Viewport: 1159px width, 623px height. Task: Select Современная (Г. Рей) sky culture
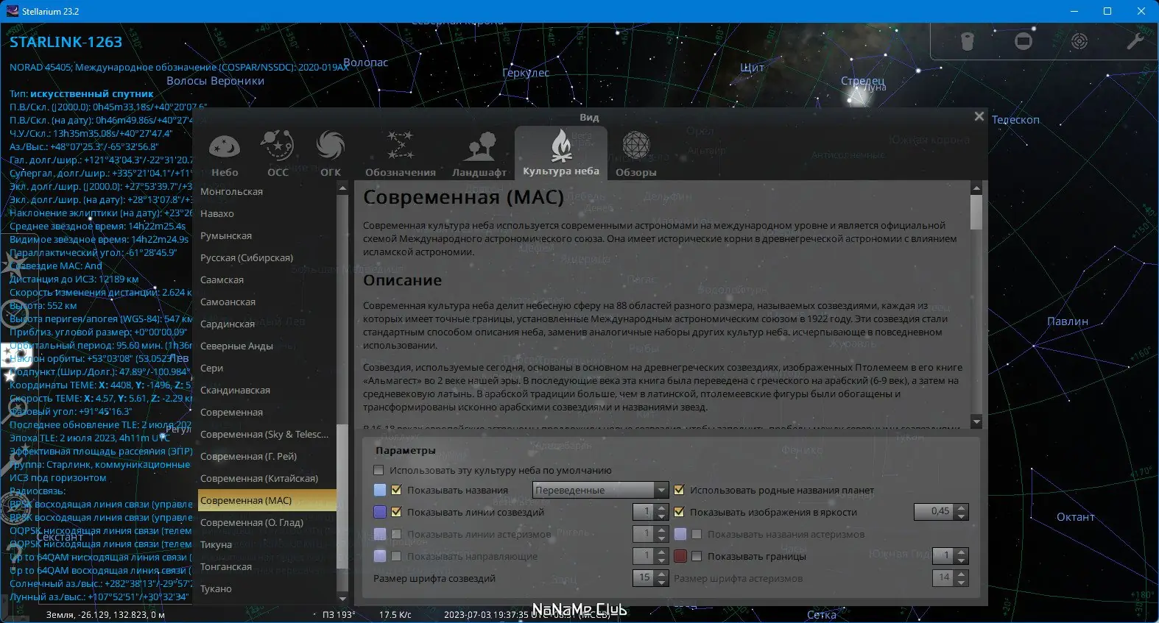(267, 456)
